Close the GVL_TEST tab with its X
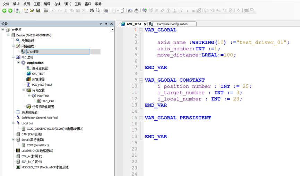300x176 pixels. pos(145,24)
